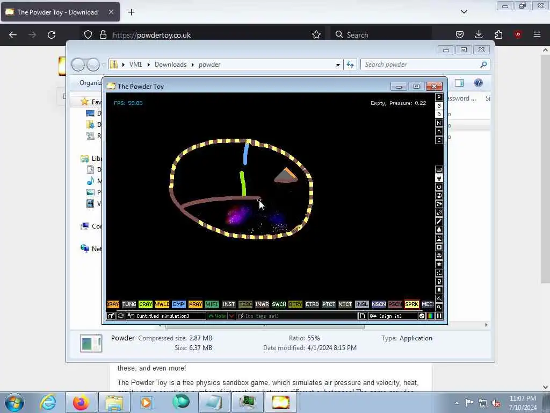Select the WIFI element
Screen dimensions: 550x413
pyautogui.click(x=212, y=304)
